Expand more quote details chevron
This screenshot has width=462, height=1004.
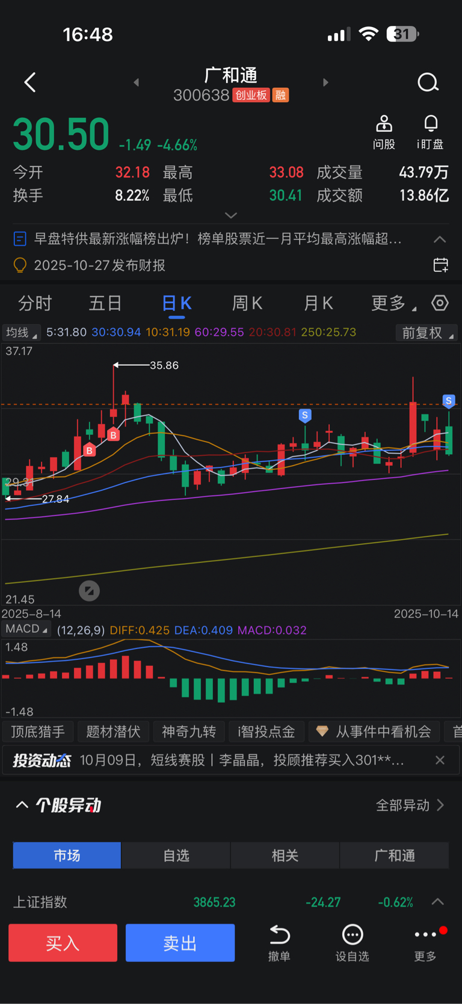point(231,215)
